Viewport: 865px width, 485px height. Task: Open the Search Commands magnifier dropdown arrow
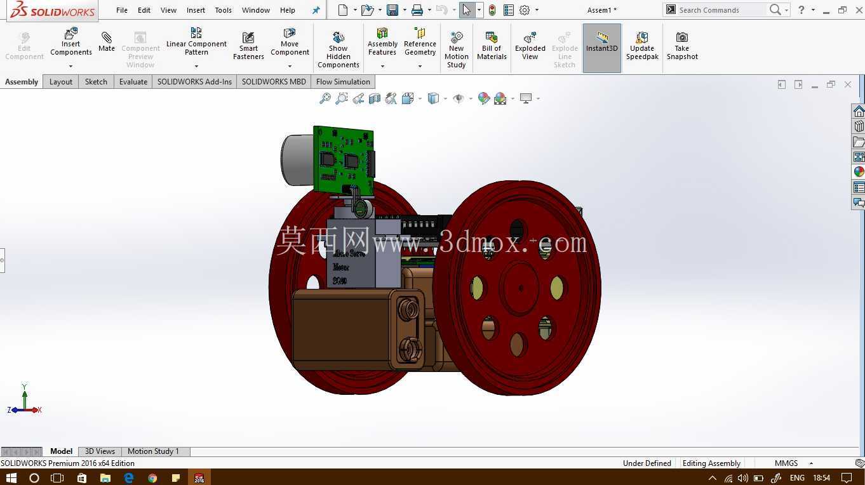pos(786,10)
